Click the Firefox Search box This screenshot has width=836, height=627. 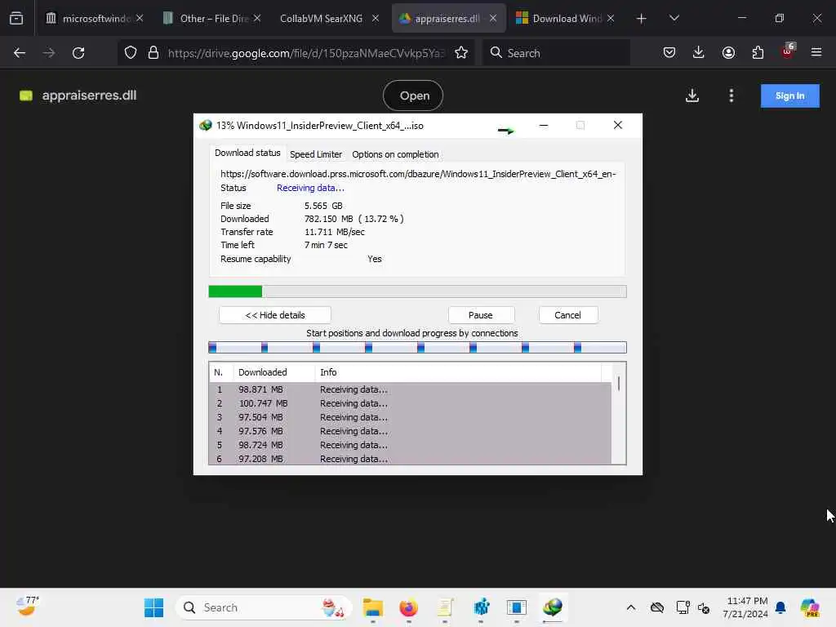coord(556,53)
